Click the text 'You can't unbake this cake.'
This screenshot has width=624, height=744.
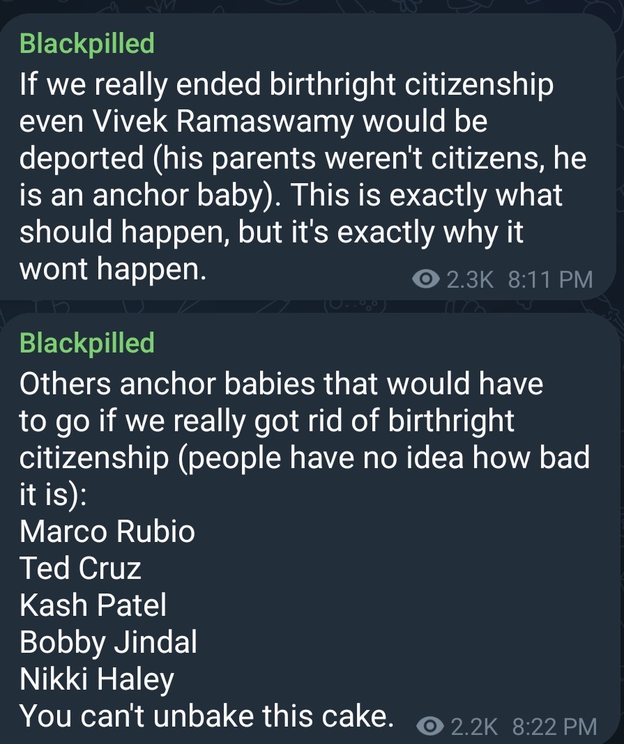[206, 716]
